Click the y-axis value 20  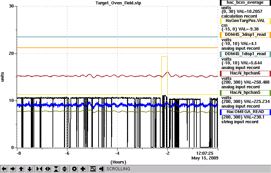11,53
